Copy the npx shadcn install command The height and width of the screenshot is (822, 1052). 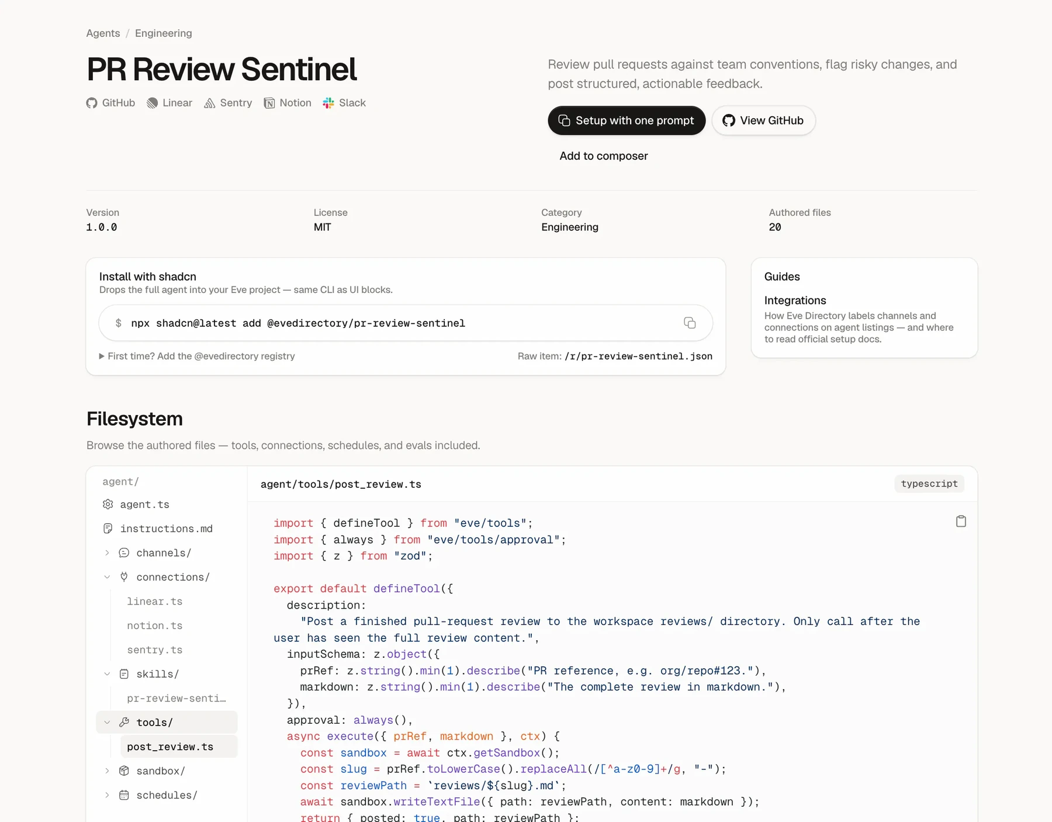tap(690, 323)
